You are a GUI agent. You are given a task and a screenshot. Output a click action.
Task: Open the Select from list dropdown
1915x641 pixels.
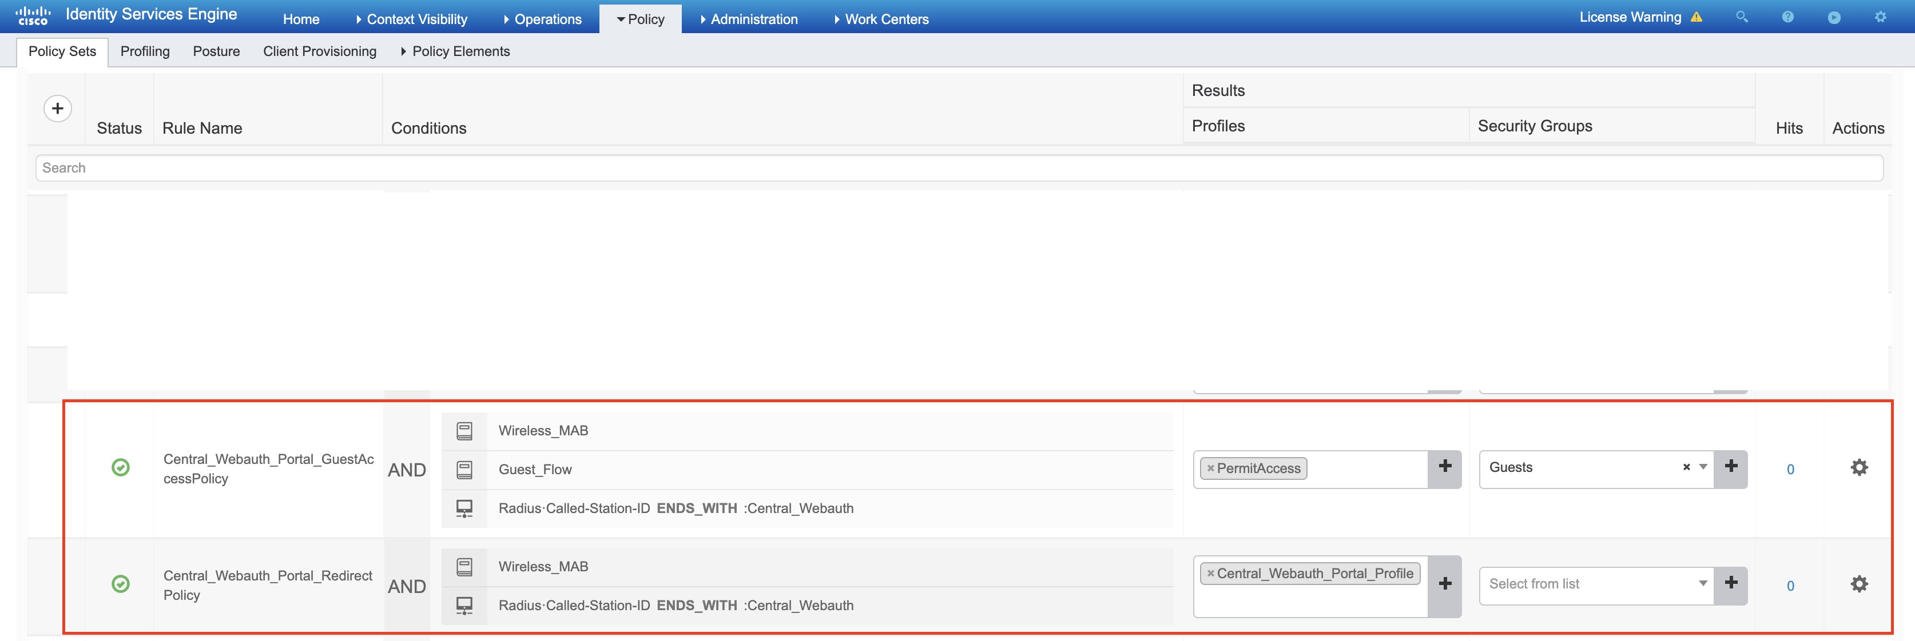pyautogui.click(x=1703, y=584)
